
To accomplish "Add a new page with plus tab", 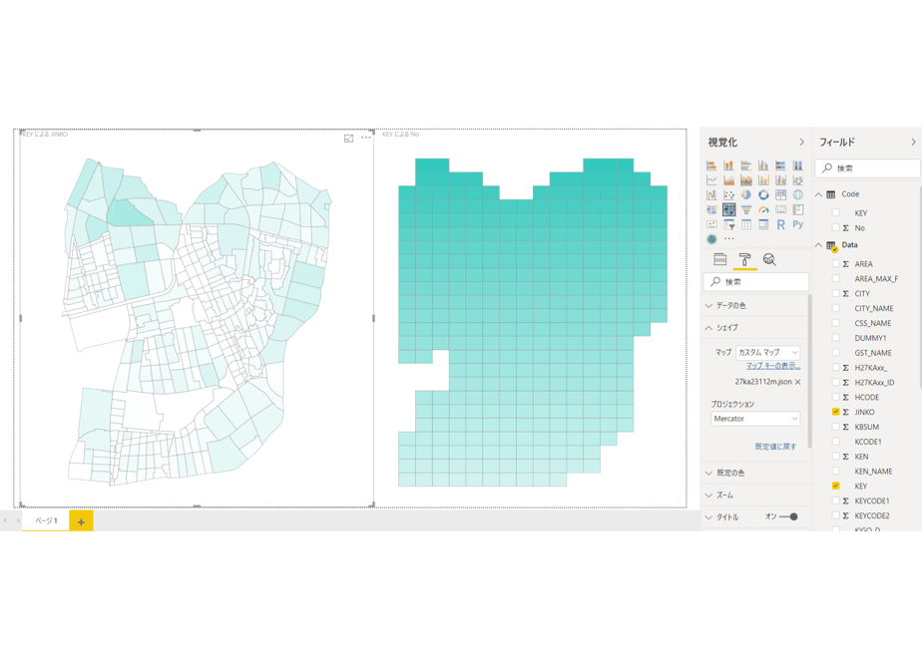I will (x=81, y=521).
